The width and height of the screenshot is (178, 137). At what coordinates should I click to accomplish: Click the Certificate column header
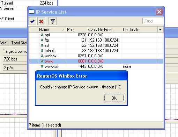click(x=140, y=30)
